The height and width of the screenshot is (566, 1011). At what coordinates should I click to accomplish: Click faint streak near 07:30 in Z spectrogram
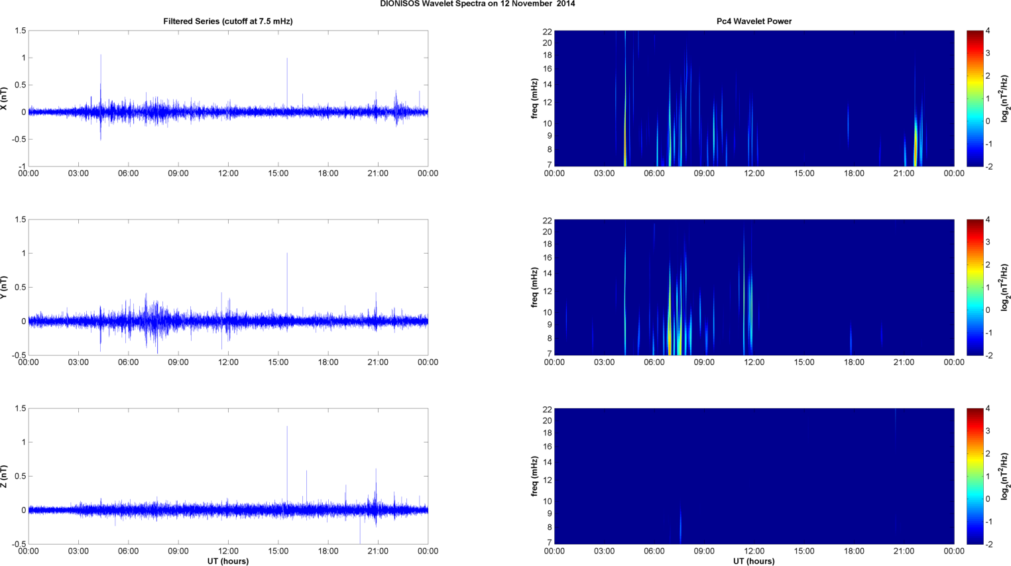pyautogui.click(x=680, y=527)
